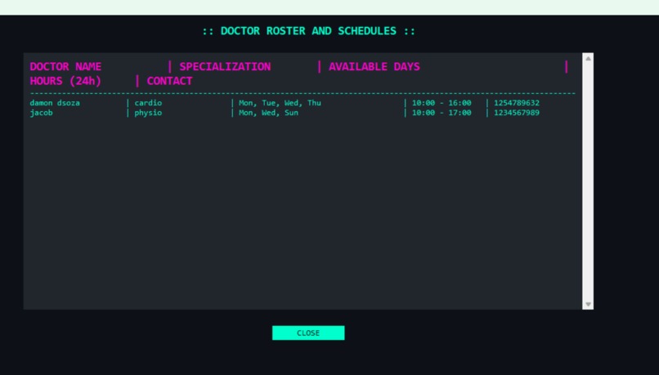Click the 'SPECIALIZATION' column header
This screenshot has height=375, width=659.
[225, 67]
